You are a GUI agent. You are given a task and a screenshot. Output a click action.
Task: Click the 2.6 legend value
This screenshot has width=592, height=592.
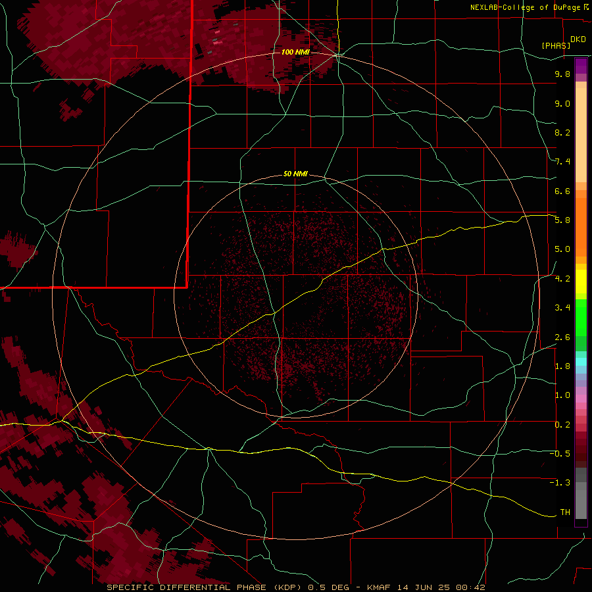point(562,337)
